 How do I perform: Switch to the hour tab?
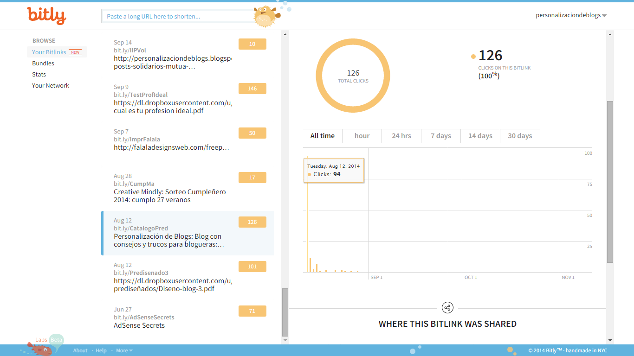[362, 136]
